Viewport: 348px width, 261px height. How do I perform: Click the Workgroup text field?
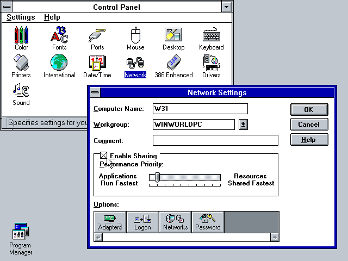tap(194, 125)
